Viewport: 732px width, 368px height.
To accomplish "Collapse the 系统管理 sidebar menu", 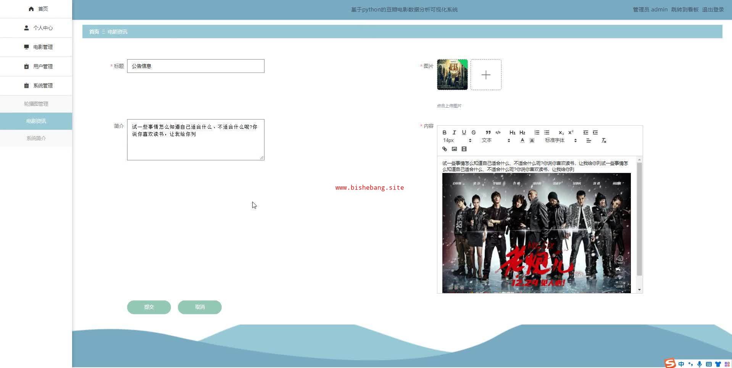I will pos(36,86).
